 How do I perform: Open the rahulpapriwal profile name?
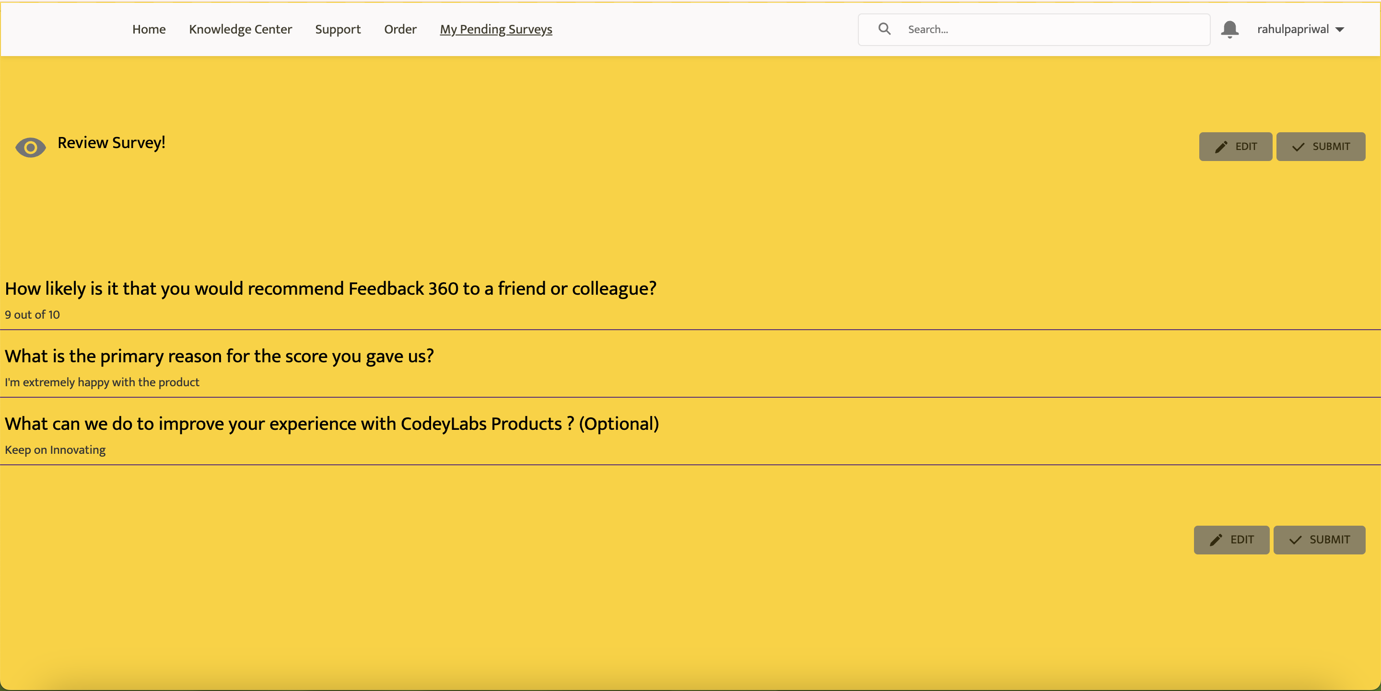click(x=1293, y=29)
